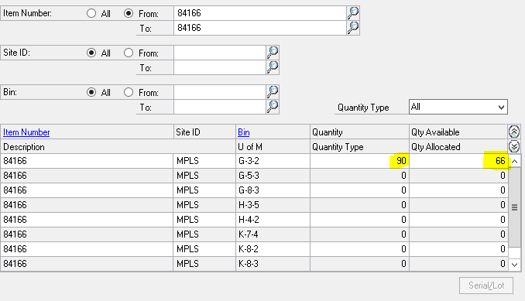
Task: Click scrollbar down arrow in results grid
Action: click(x=515, y=265)
